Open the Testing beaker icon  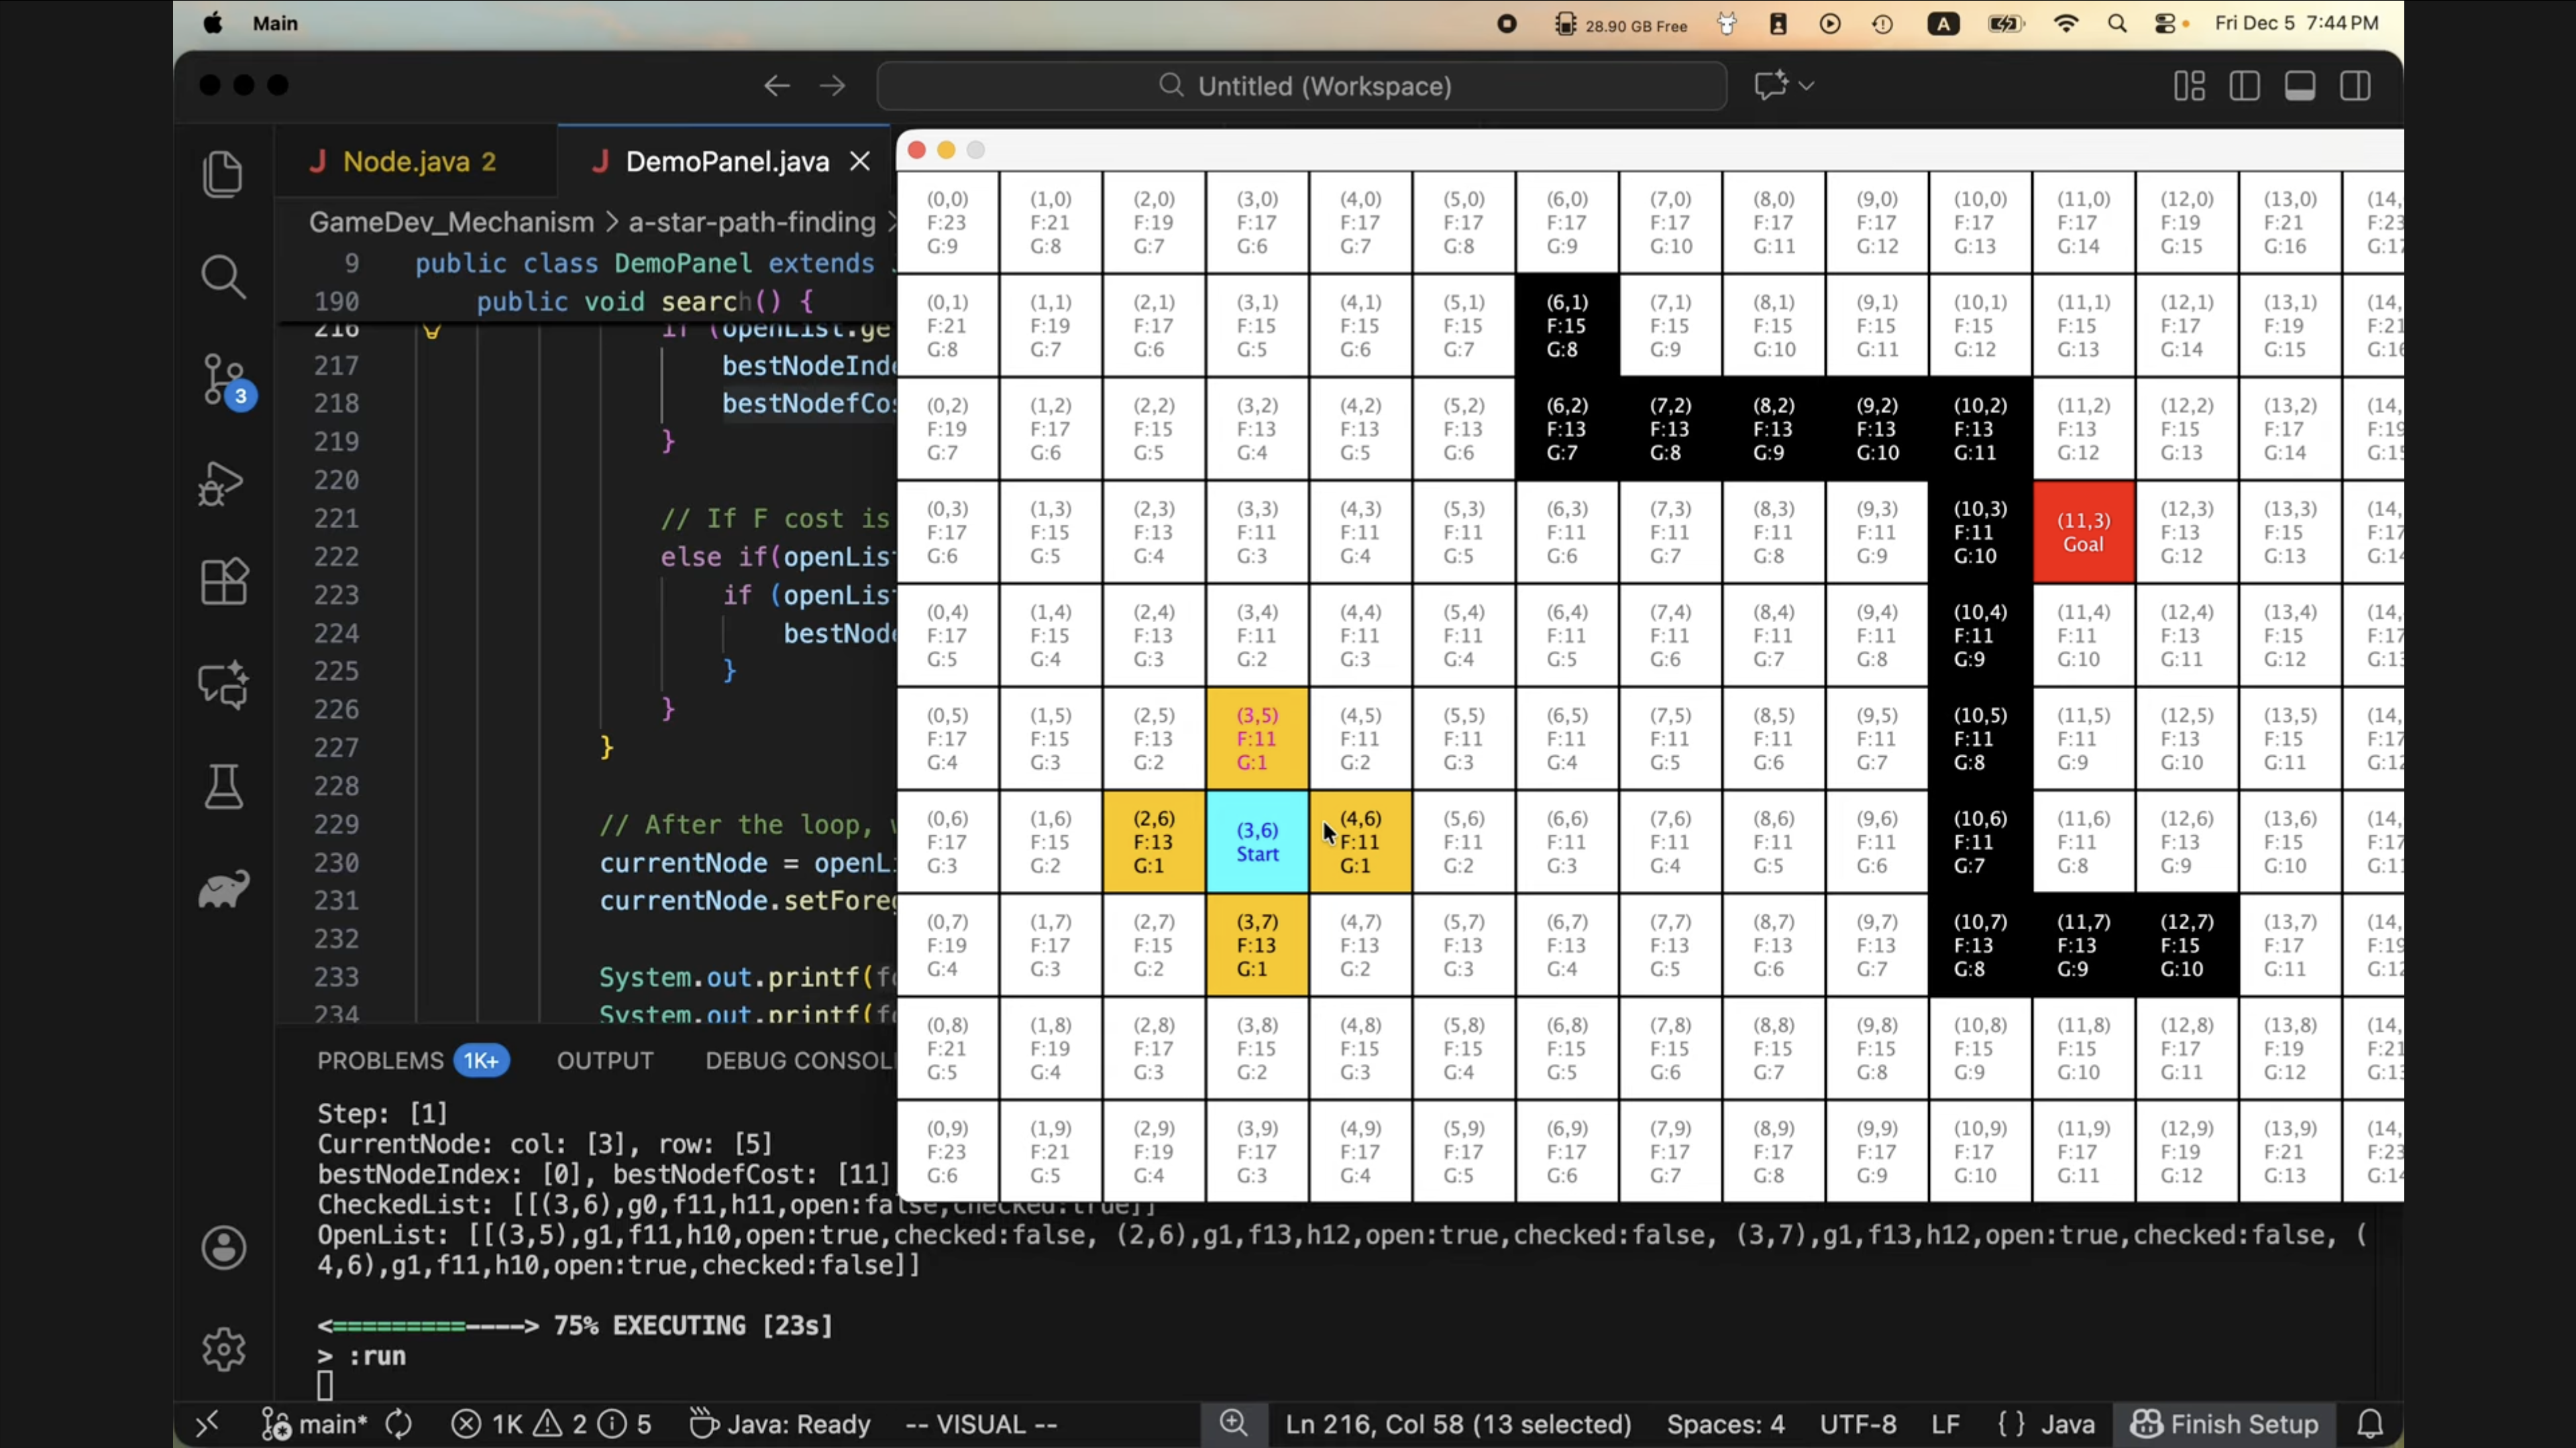tap(222, 788)
